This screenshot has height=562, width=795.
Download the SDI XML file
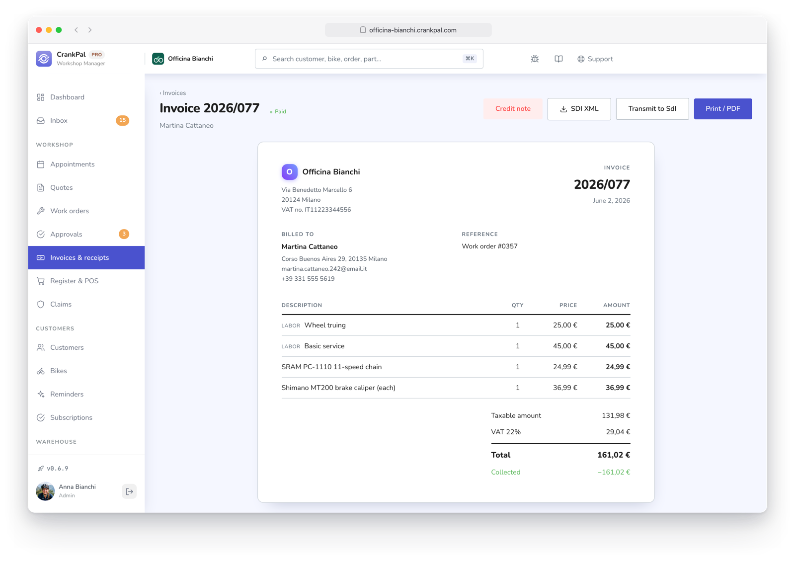pos(579,109)
